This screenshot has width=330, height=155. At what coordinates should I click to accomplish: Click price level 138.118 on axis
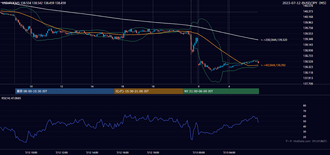(308, 73)
